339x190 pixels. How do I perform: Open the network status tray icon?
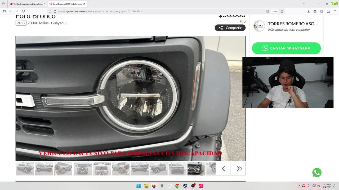[x=314, y=186]
